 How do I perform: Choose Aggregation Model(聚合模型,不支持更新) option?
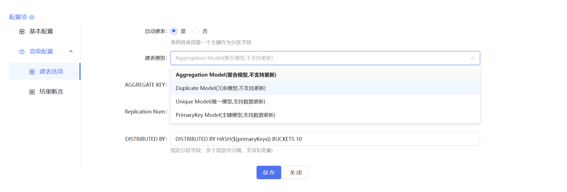point(226,75)
